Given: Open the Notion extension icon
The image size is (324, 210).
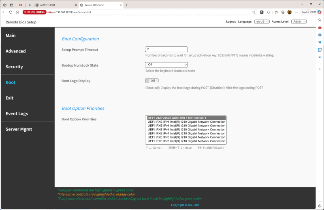Looking at the screenshot, I should (x=262, y=12).
